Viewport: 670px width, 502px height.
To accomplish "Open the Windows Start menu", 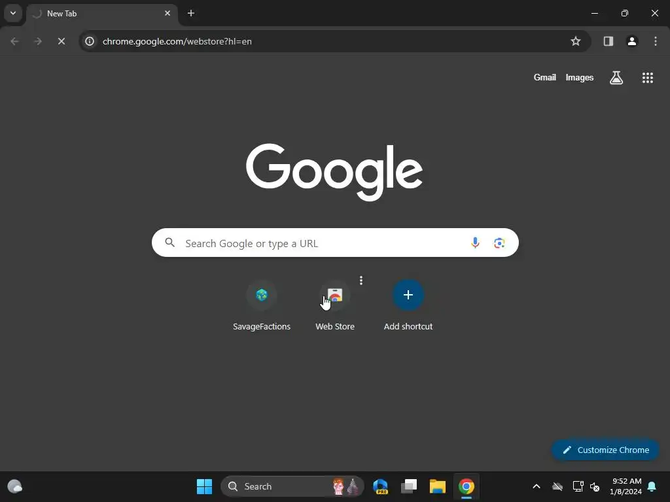I will pyautogui.click(x=204, y=486).
